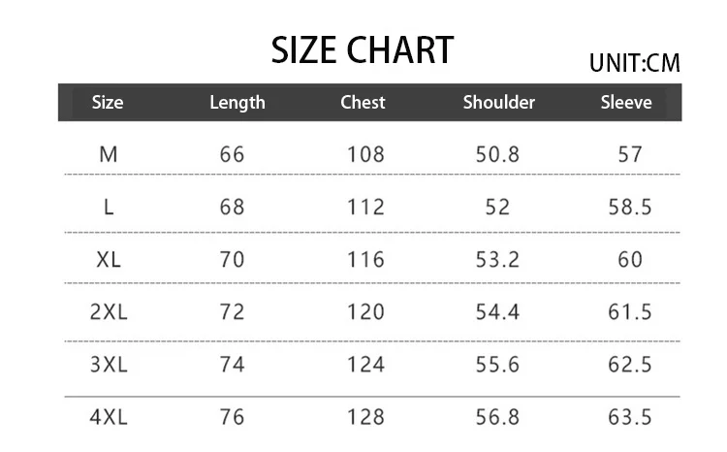Screen dimensions: 727x452
Task: Click the chest value 108
Action: (x=365, y=154)
